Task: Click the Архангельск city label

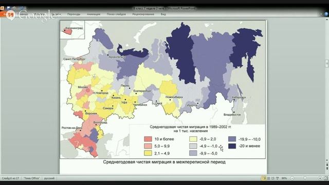Action: (x=117, y=57)
